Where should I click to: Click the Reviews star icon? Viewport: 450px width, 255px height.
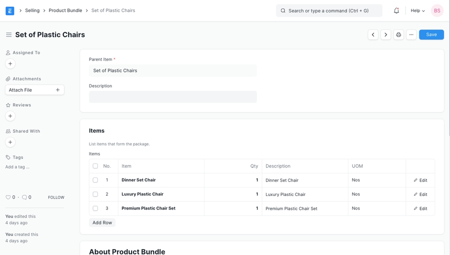coord(8,105)
